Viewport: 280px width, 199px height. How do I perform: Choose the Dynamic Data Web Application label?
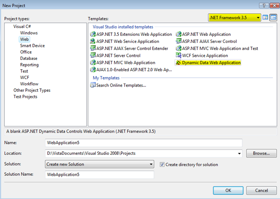click(x=211, y=63)
